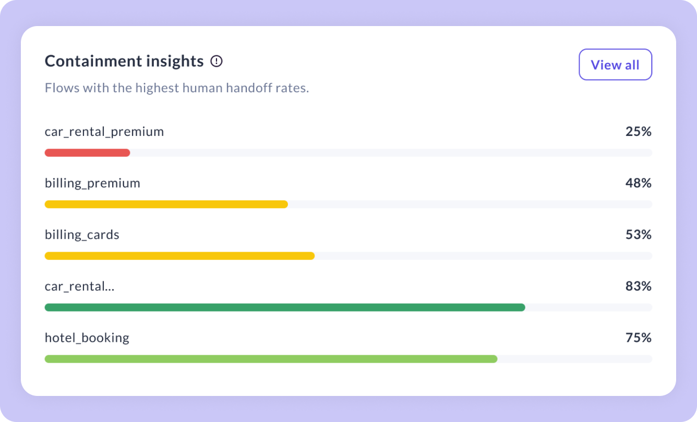697x422 pixels.
Task: Click the red car_rental_premium progress bar
Action: click(x=87, y=153)
